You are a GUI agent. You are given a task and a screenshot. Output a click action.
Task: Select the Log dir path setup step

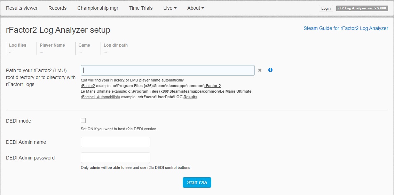[x=116, y=48]
